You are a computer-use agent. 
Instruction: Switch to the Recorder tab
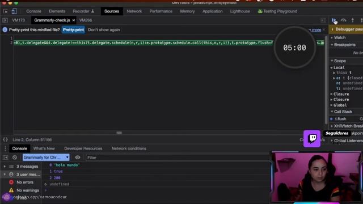pos(83,11)
